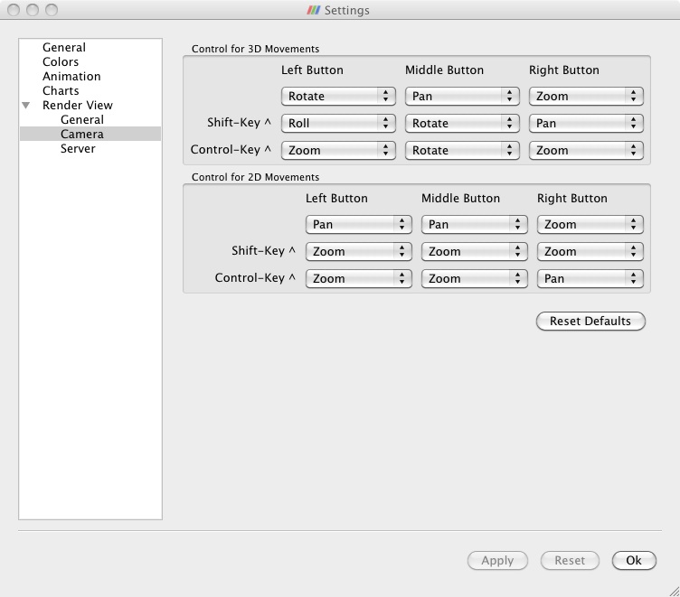Open 2D Shift-Key Right Button Zoom dropdown

[x=590, y=252]
